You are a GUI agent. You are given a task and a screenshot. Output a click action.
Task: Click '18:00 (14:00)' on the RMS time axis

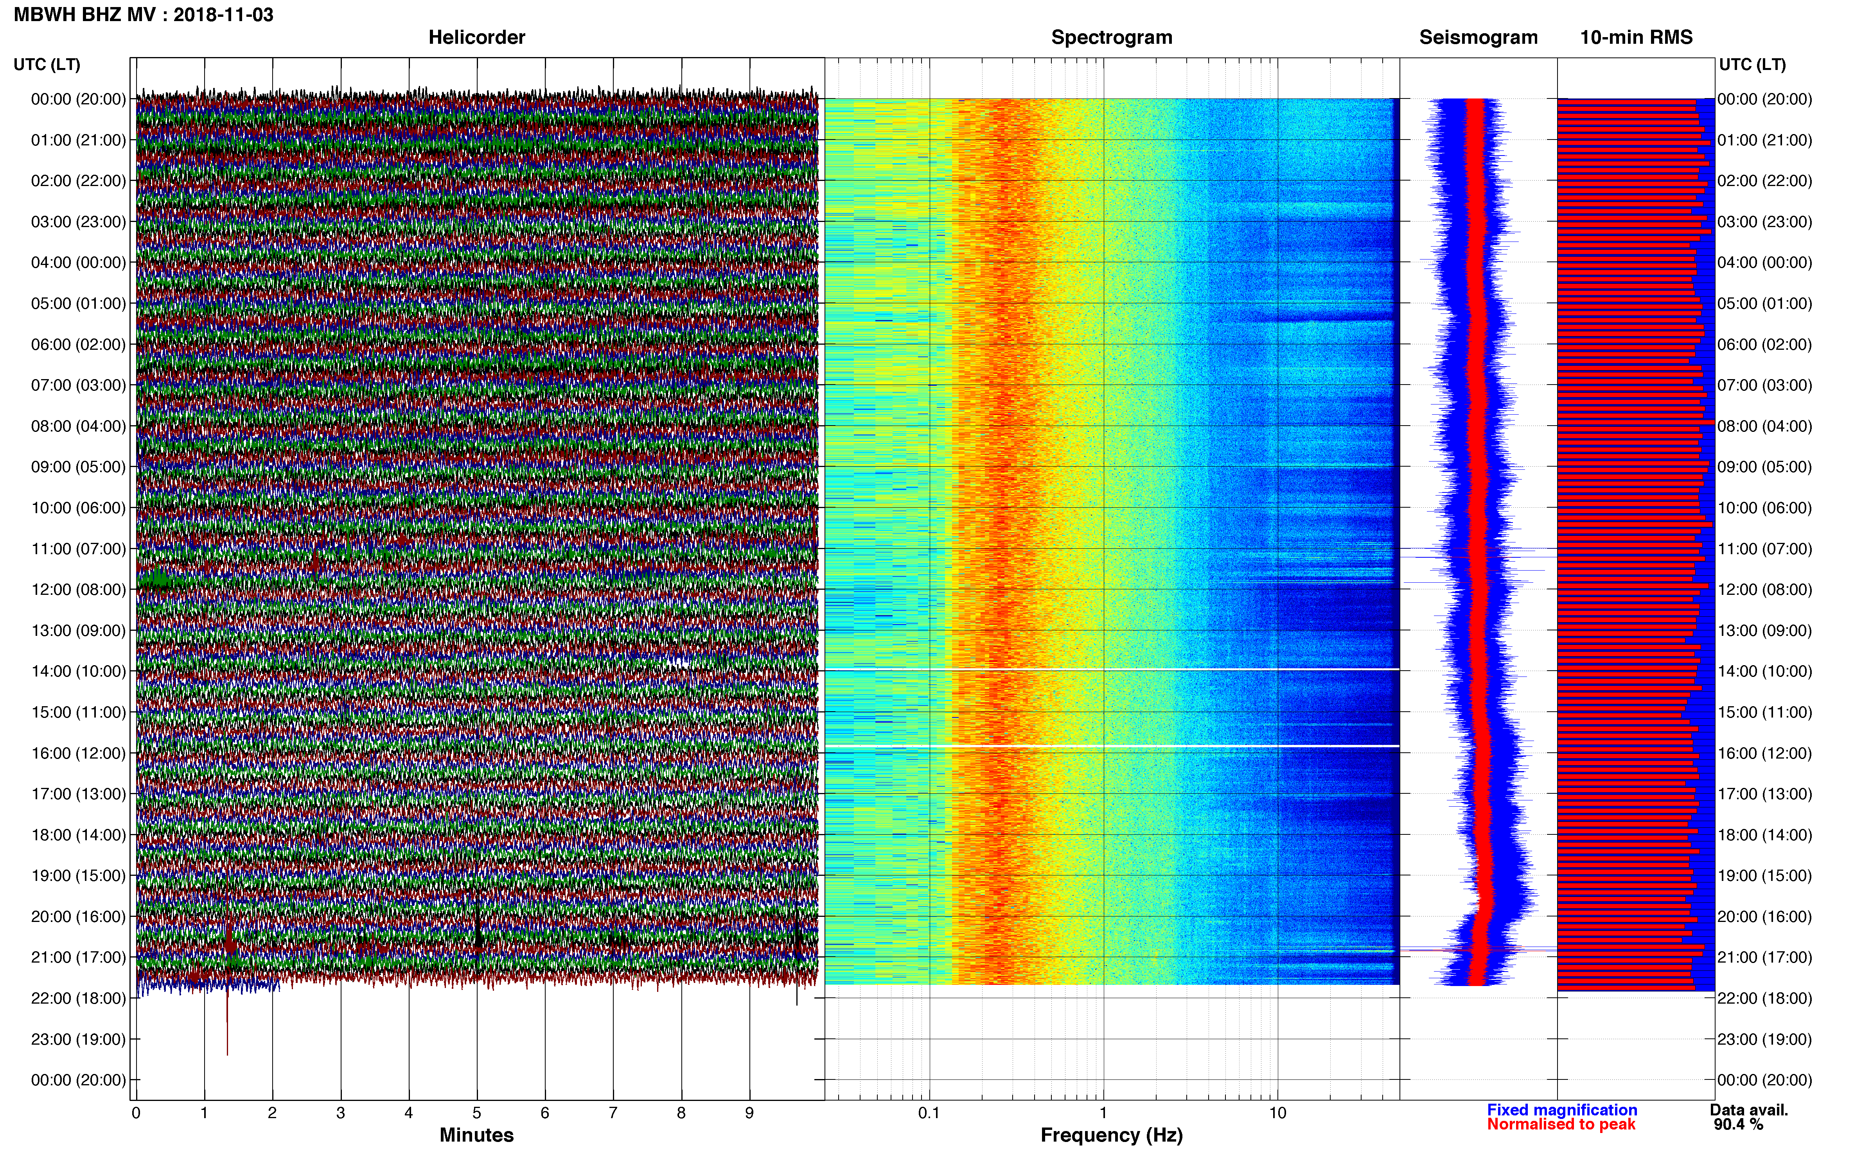1764,835
